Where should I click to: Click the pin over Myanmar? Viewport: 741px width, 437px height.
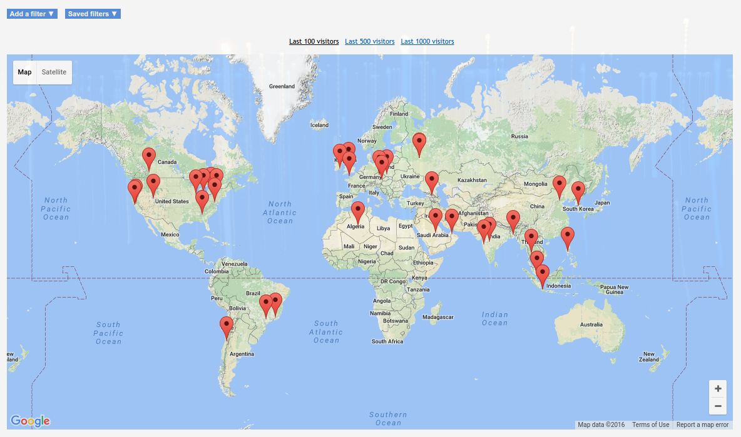(513, 219)
